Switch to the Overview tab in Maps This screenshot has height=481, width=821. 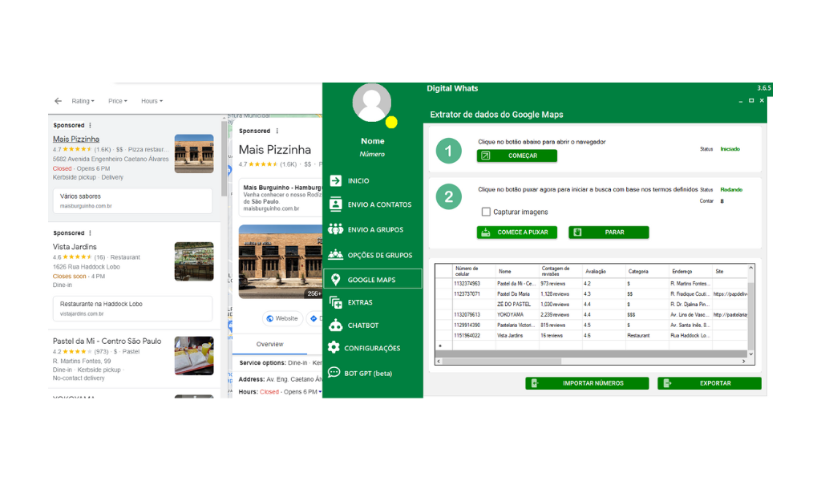[269, 345]
